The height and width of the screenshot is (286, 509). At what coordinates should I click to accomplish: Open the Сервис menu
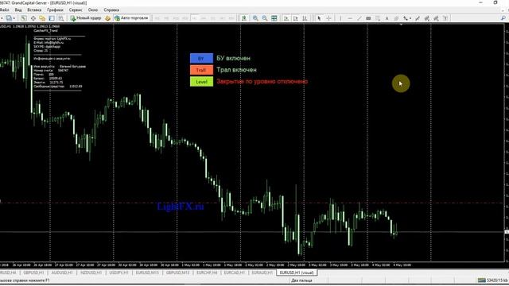(x=76, y=10)
